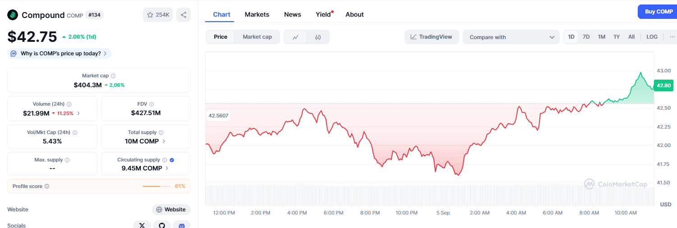
Task: Expand Total supply 10M COMP chevron
Action: point(163,141)
